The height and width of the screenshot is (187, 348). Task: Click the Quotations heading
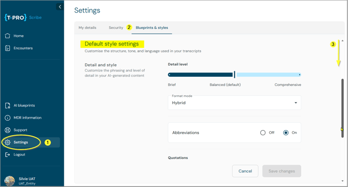(x=178, y=158)
